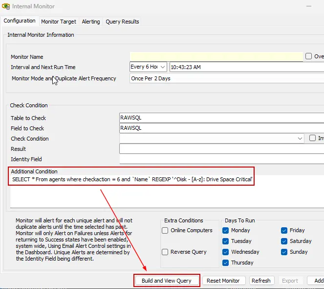Click the Table to Check RAWSQL field
The image size is (324, 289).
[221, 118]
